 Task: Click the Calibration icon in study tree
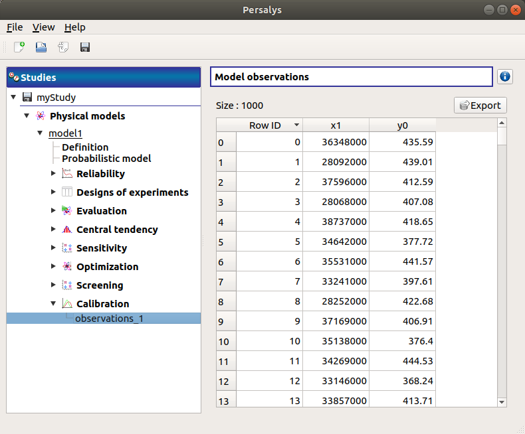point(66,304)
